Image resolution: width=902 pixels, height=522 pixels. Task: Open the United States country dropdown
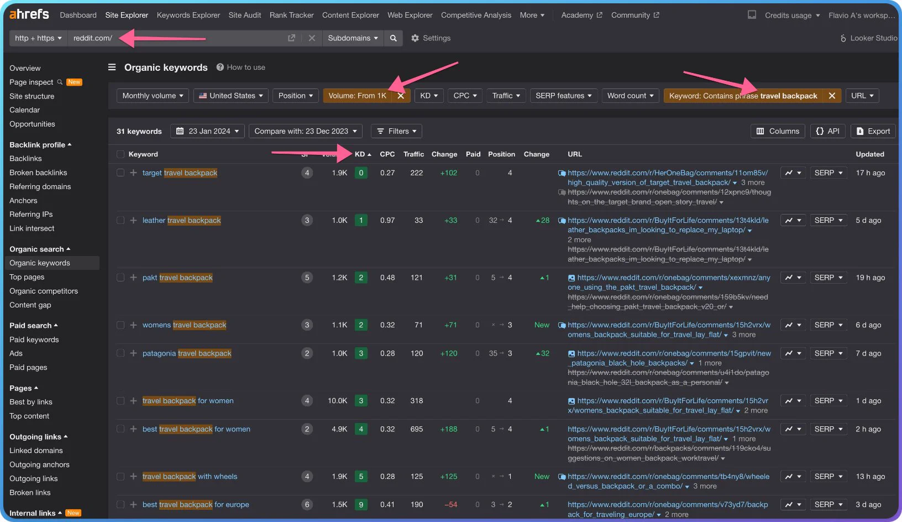click(x=231, y=96)
